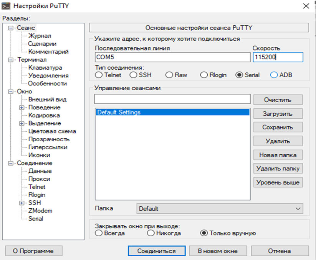
Task: Cancel with the Отмена button
Action: (x=280, y=251)
